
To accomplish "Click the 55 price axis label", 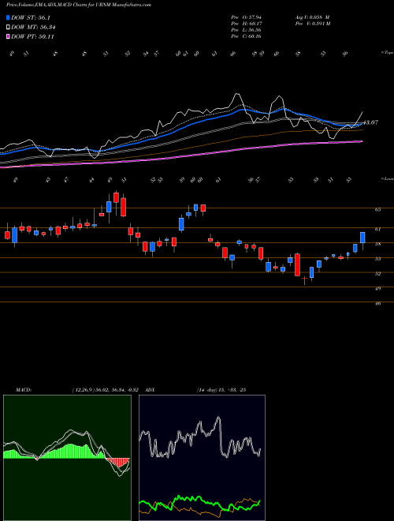I will pyautogui.click(x=377, y=259).
